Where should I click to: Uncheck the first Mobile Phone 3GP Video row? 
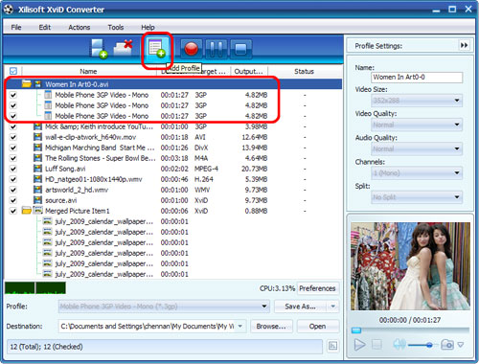[13, 95]
